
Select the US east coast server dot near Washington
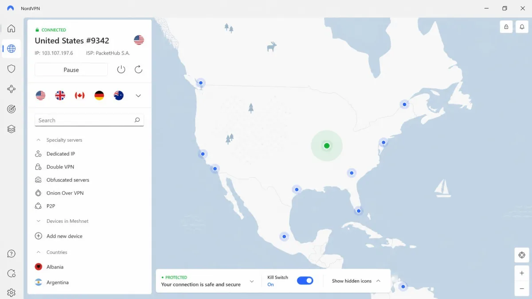(x=383, y=143)
